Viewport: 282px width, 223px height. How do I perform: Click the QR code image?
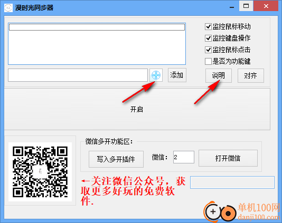coord(40,172)
